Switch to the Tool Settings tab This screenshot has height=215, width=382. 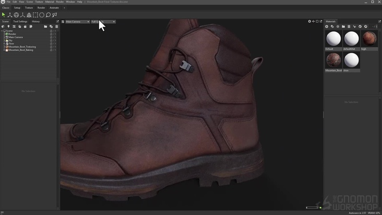20,21
